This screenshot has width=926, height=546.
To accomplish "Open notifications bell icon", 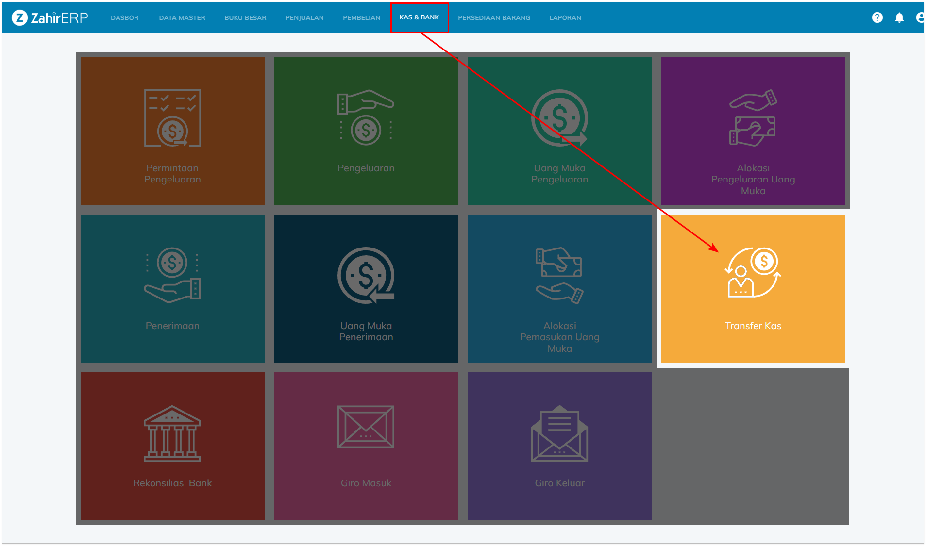I will (899, 17).
